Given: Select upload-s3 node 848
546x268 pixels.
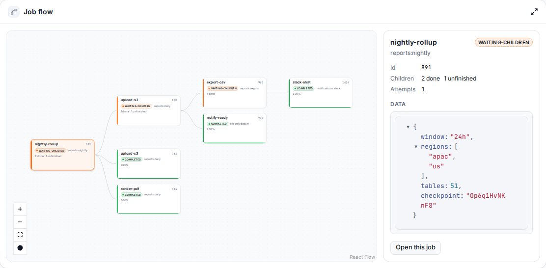Looking at the screenshot, I should (149, 110).
